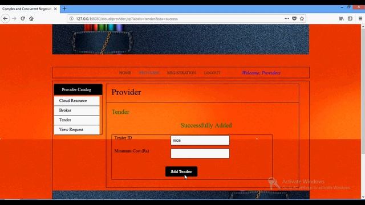
Task: Click the vertical page scrollbar thumb
Action: [363, 91]
